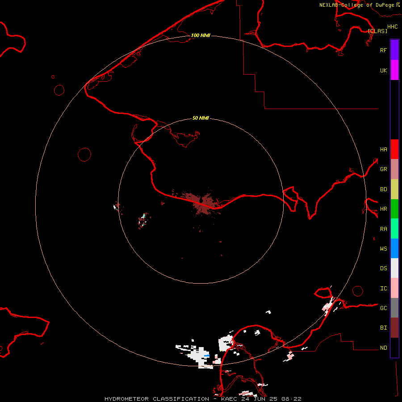The height and width of the screenshot is (402, 402).
Task: Click the ND legend label
Action: 383,348
